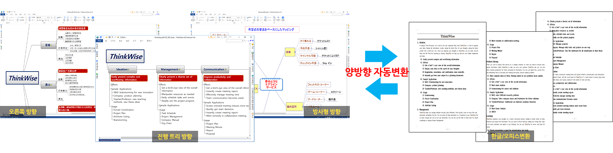Select the チェックイン不要 topic
The height and width of the screenshot is (153, 613).
pyautogui.click(x=308, y=63)
